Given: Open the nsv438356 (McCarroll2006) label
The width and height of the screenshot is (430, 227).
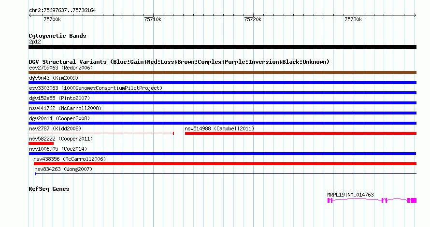Looking at the screenshot, I should [70, 159].
